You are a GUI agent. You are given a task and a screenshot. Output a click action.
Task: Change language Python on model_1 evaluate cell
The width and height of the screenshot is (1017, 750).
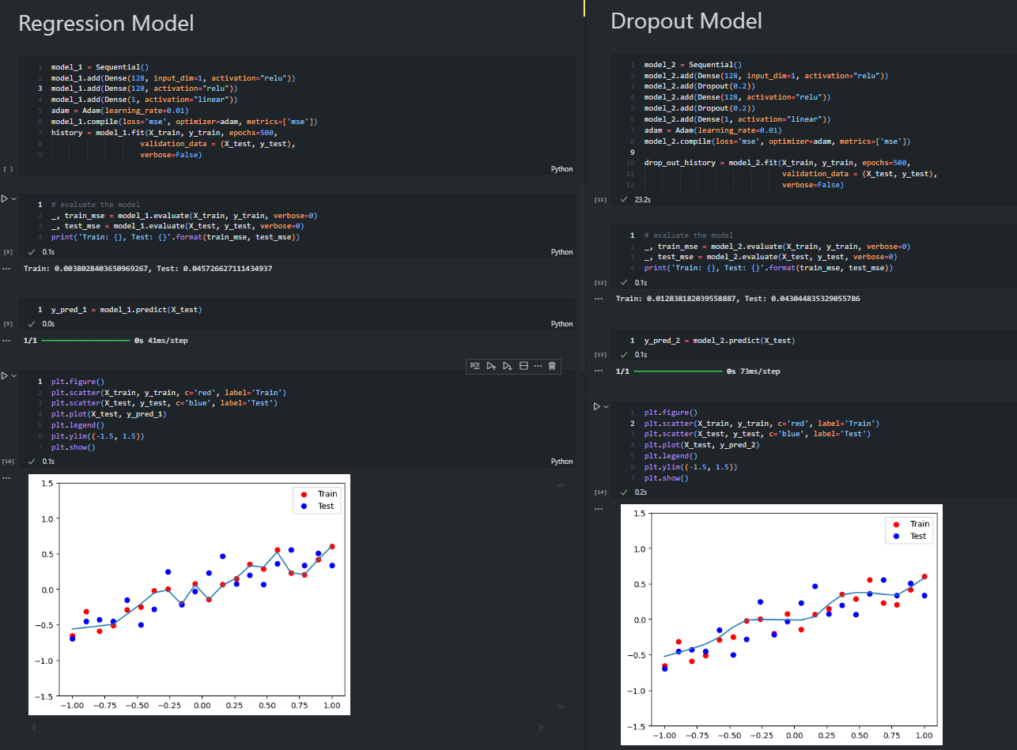click(x=561, y=252)
